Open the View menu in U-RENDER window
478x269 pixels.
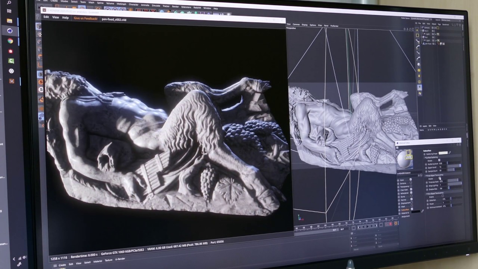pos(56,17)
